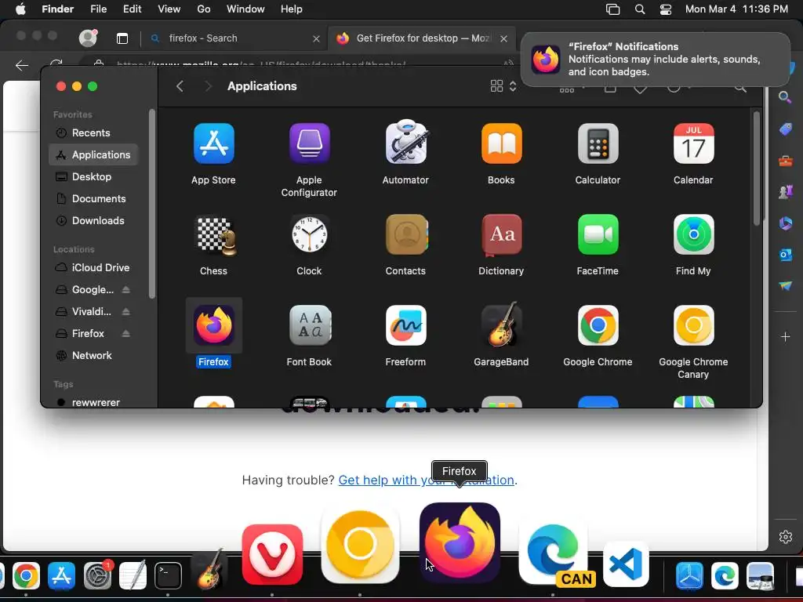Go back in the browser window
This screenshot has height=602, width=803.
click(x=21, y=66)
